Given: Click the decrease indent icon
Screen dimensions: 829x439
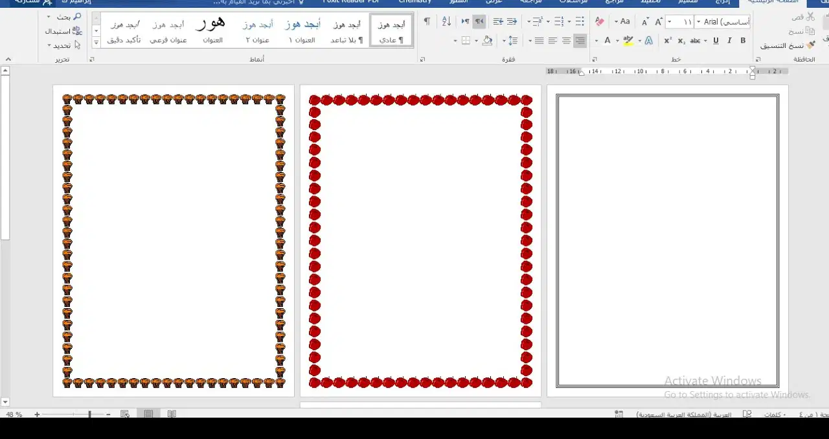Looking at the screenshot, I should [x=512, y=22].
